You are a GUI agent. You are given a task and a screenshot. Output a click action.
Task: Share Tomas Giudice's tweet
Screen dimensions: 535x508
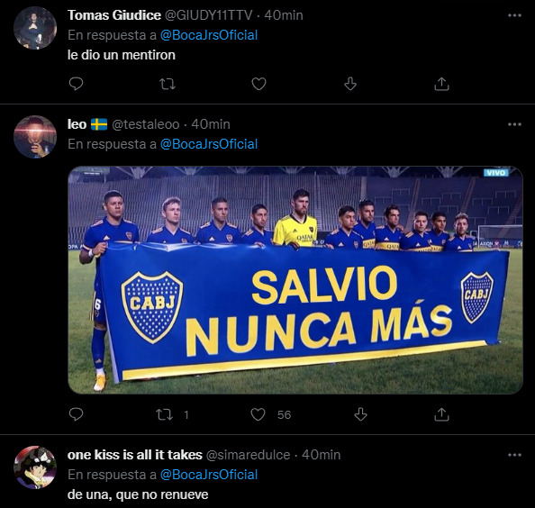point(441,84)
